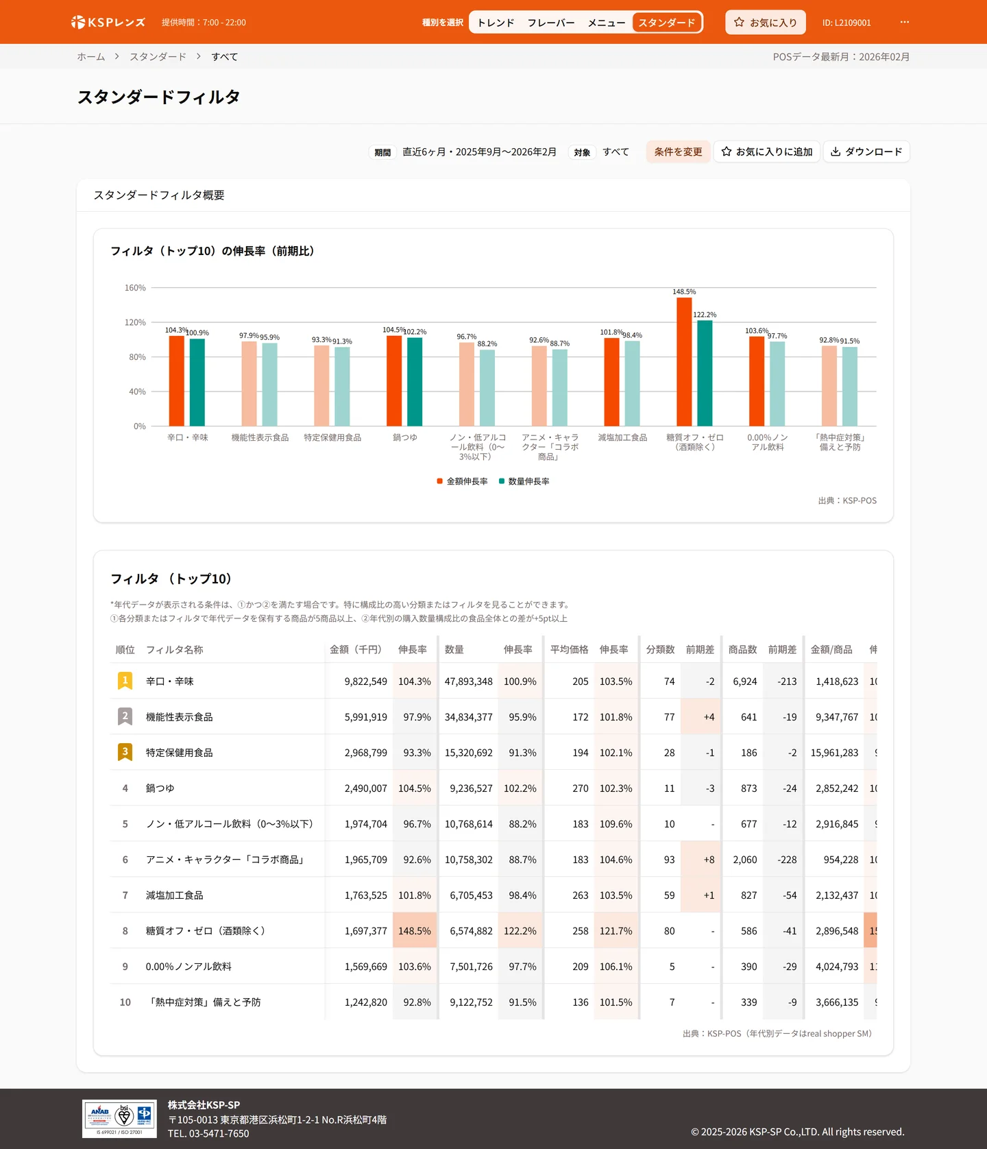This screenshot has height=1149, width=987.
Task: Click the ダウンロード button
Action: (866, 152)
